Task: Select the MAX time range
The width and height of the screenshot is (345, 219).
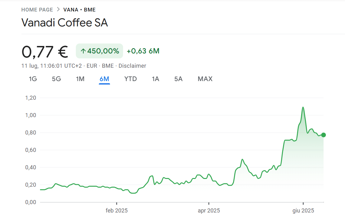Action: tap(205, 79)
